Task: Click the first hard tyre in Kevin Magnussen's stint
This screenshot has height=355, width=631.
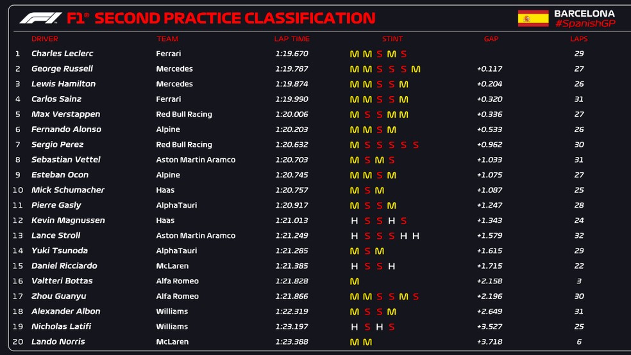Action: pyautogui.click(x=354, y=220)
